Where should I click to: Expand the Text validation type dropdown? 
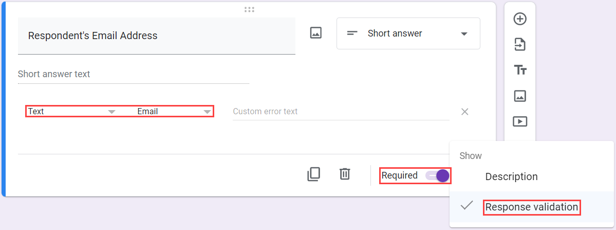coord(72,112)
